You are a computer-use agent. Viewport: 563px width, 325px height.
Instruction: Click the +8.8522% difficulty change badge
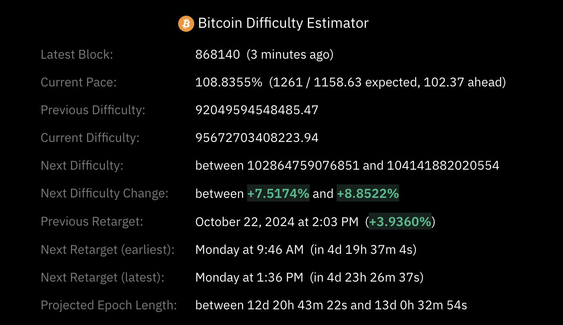[x=367, y=194]
